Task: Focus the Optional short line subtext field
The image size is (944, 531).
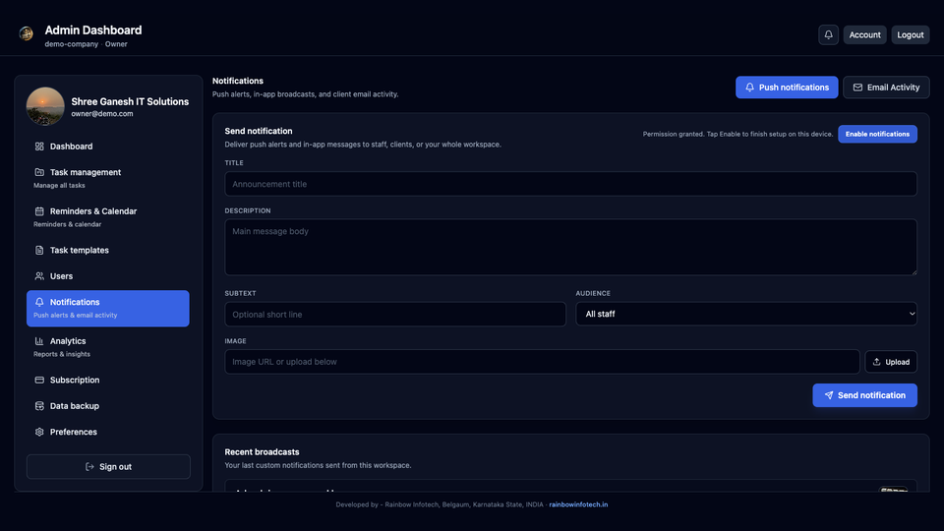Action: coord(395,315)
